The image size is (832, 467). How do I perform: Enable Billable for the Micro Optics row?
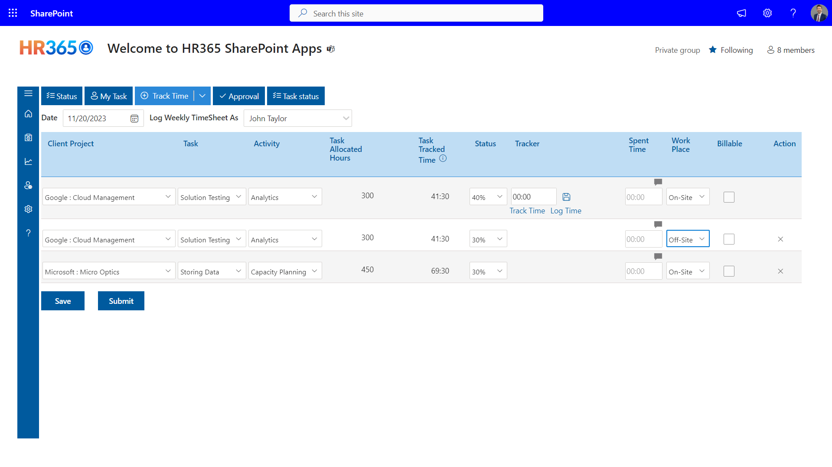coord(729,271)
